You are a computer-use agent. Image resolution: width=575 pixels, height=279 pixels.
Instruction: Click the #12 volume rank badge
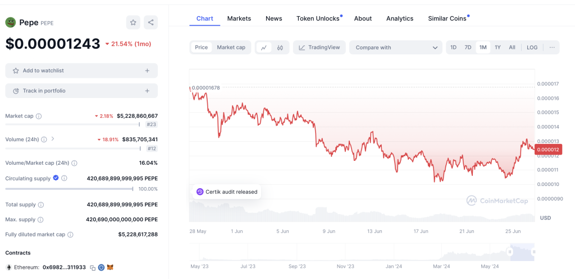pyautogui.click(x=152, y=148)
